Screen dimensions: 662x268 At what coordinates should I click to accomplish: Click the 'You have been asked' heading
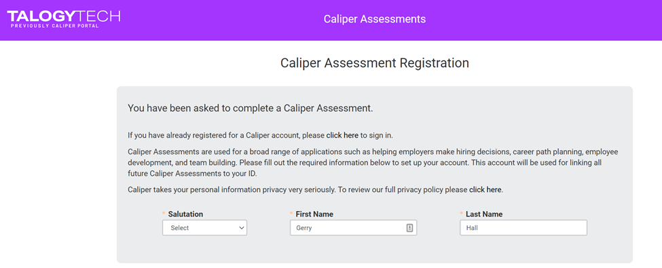pos(251,108)
